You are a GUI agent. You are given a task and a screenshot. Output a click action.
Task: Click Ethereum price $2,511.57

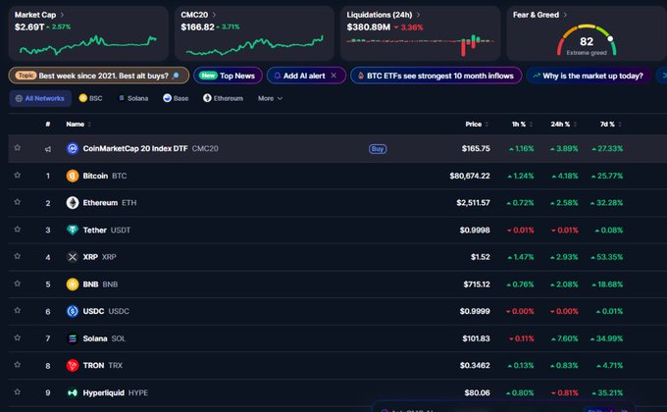coord(473,203)
